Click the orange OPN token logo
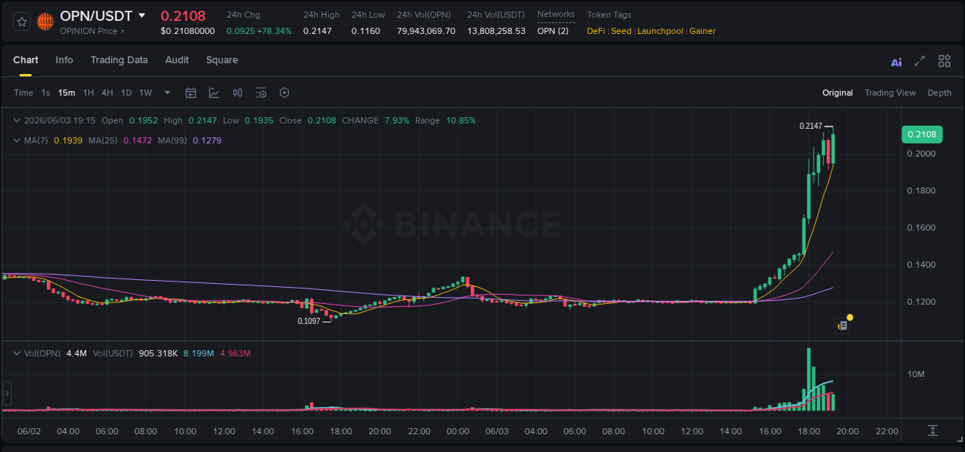The width and height of the screenshot is (965, 452). pyautogui.click(x=46, y=22)
